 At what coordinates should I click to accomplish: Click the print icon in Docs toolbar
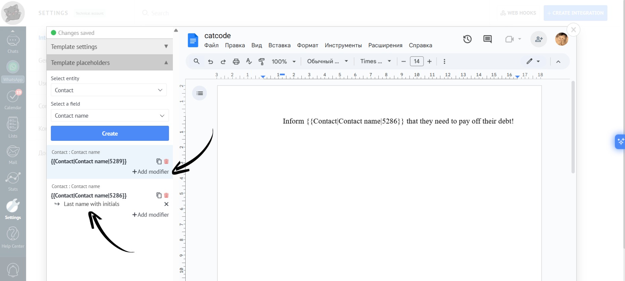coord(236,61)
